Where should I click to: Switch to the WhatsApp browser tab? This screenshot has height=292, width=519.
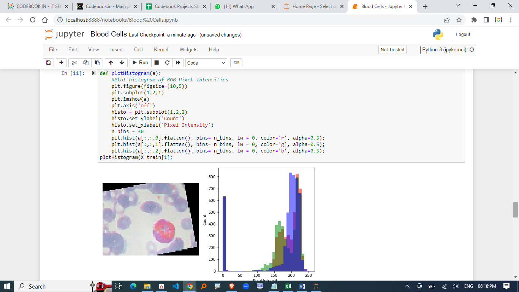click(x=244, y=6)
